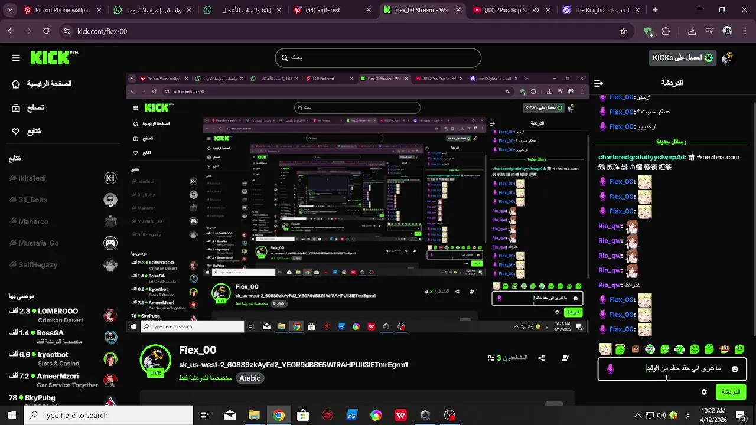Follow Fiex_00 with the add-user icon
This screenshot has width=756, height=425.
tap(565, 358)
